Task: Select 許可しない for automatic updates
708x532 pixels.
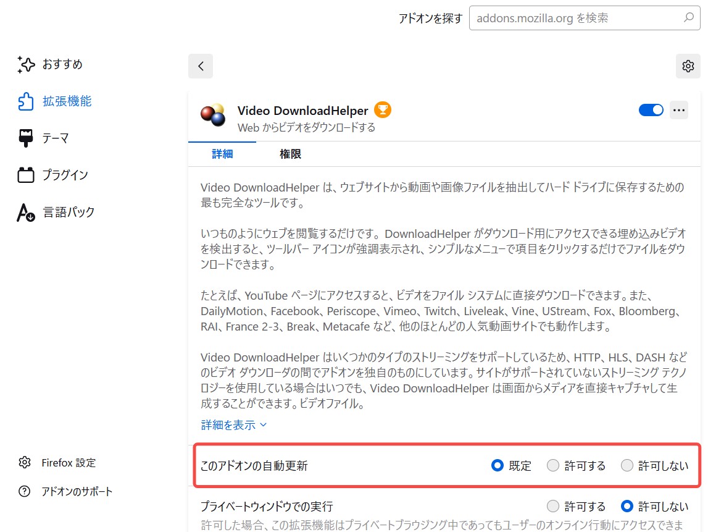Action: tap(627, 465)
